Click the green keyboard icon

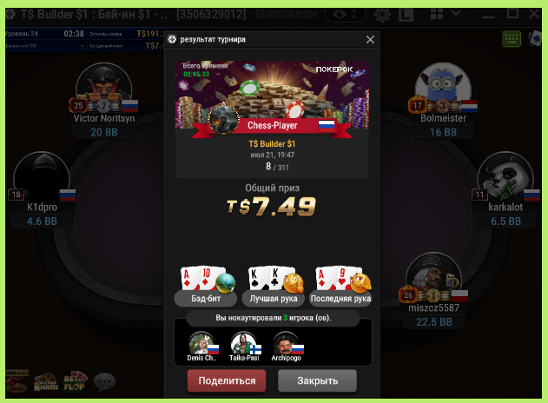click(x=512, y=39)
